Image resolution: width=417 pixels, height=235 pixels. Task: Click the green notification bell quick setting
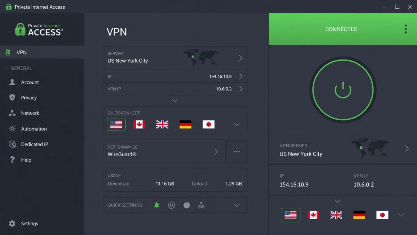(x=157, y=205)
